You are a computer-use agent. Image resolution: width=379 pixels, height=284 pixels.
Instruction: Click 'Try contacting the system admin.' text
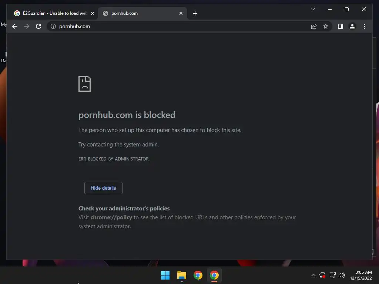pos(118,145)
